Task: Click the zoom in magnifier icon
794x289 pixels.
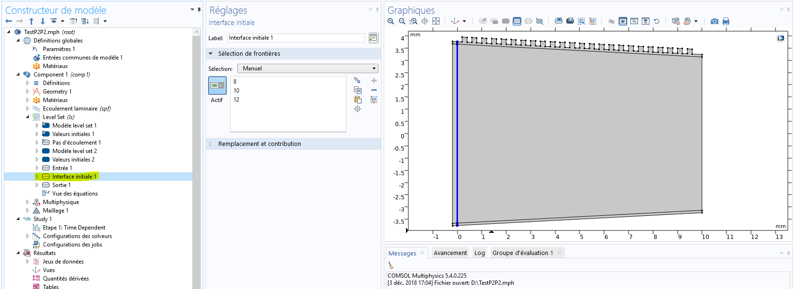Action: pyautogui.click(x=390, y=21)
